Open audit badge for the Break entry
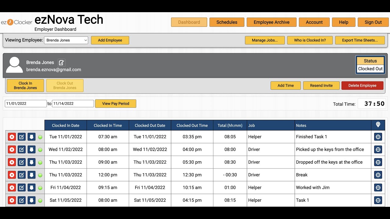 pos(31,175)
